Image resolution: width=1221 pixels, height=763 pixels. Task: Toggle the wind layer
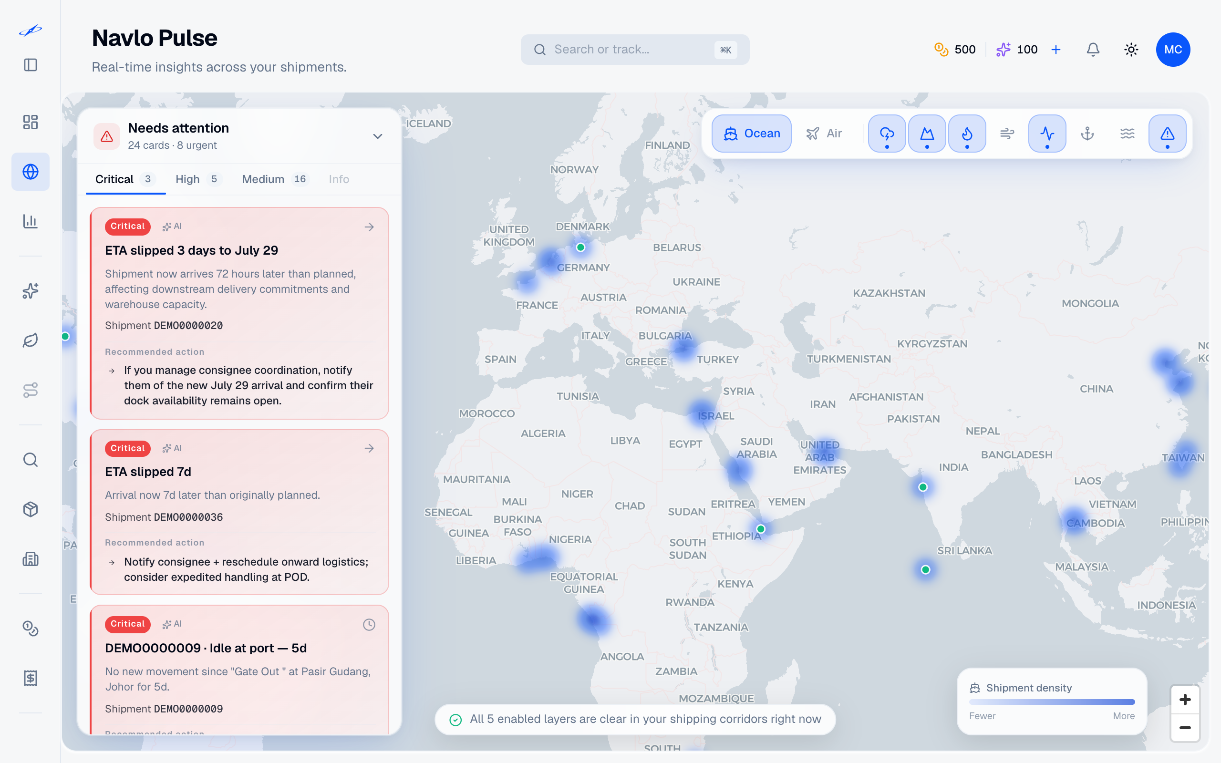[x=1007, y=134]
